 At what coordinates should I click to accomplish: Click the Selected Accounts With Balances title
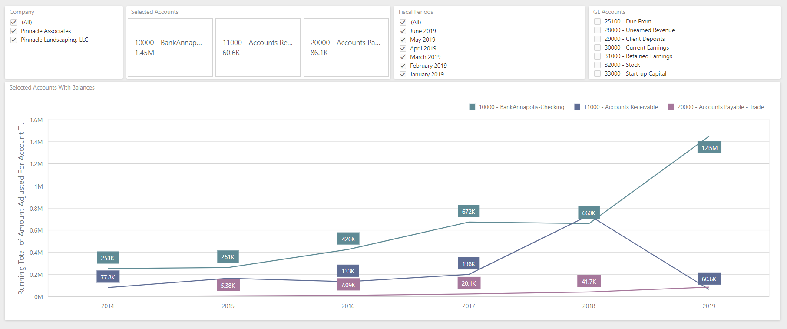[52, 87]
